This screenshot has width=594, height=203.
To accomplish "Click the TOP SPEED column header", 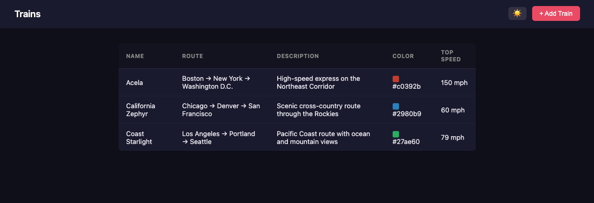I will pos(451,56).
